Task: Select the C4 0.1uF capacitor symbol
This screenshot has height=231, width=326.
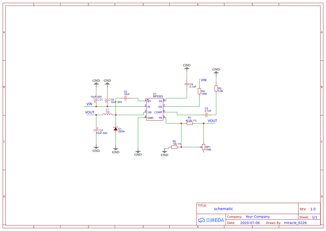Action: (187, 84)
